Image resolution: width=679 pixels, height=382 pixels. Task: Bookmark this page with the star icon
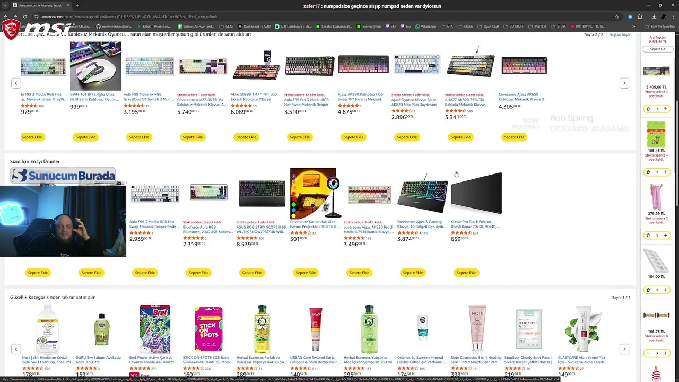(x=616, y=16)
